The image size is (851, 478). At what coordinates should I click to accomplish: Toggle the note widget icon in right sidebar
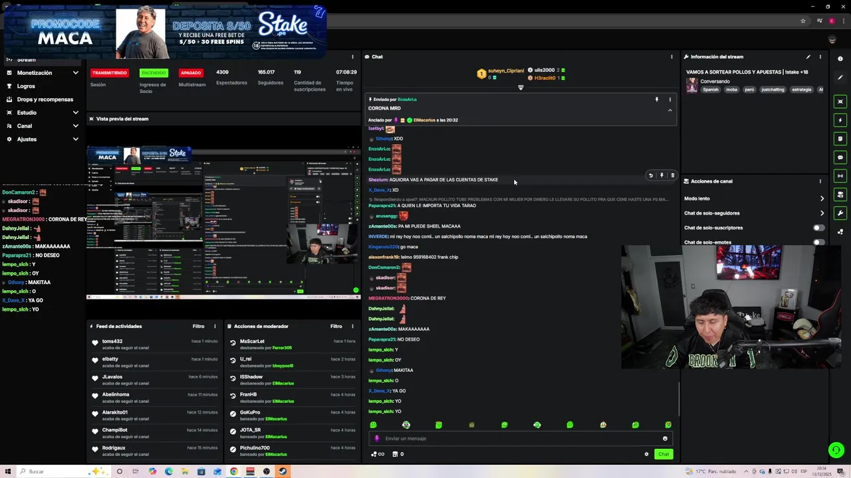[x=840, y=139]
